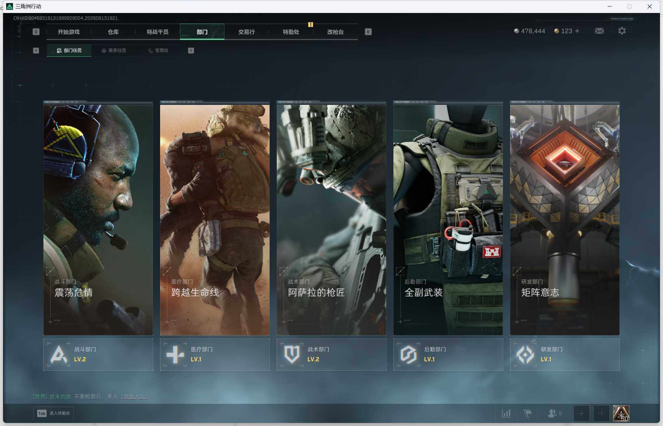Open the mail envelope icon

tap(599, 31)
